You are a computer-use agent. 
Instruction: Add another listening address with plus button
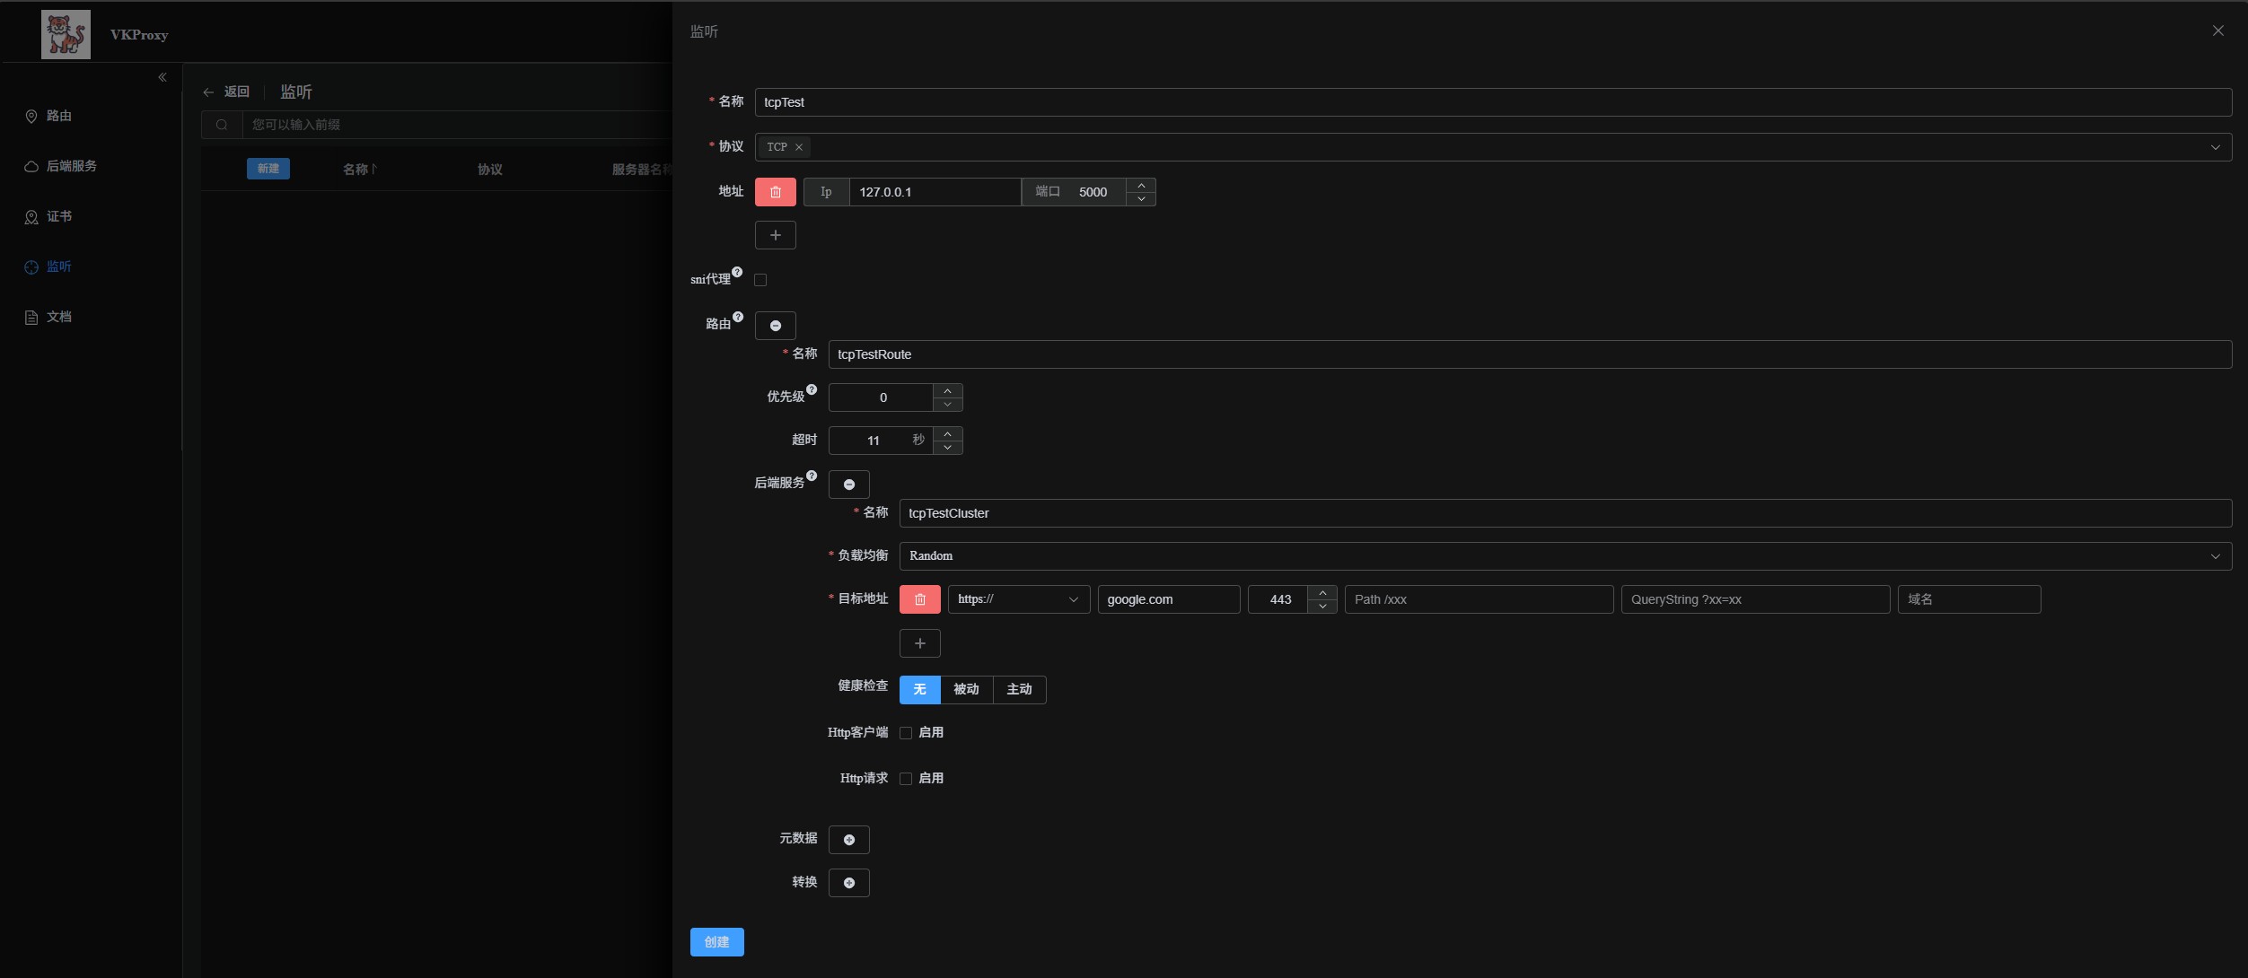click(776, 235)
